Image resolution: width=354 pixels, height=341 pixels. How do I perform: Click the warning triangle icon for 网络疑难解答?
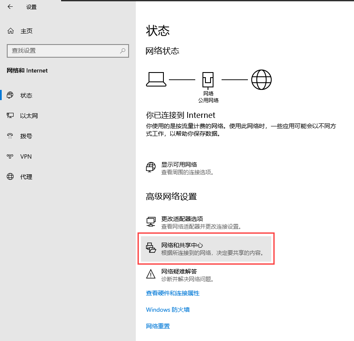[x=151, y=274]
